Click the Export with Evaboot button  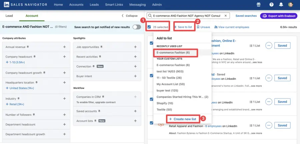click(279, 16)
